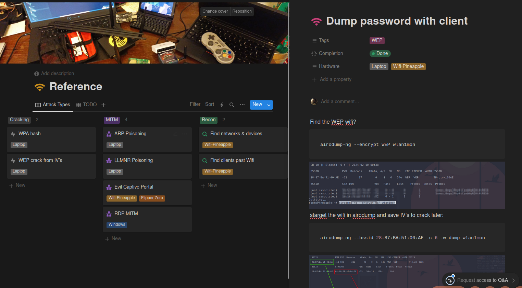Click the Q&A sparkle icon

click(450, 280)
